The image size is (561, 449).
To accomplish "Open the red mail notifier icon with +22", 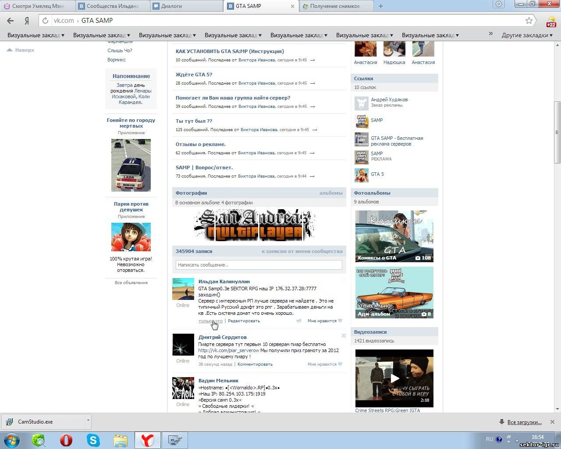I will [x=551, y=21].
